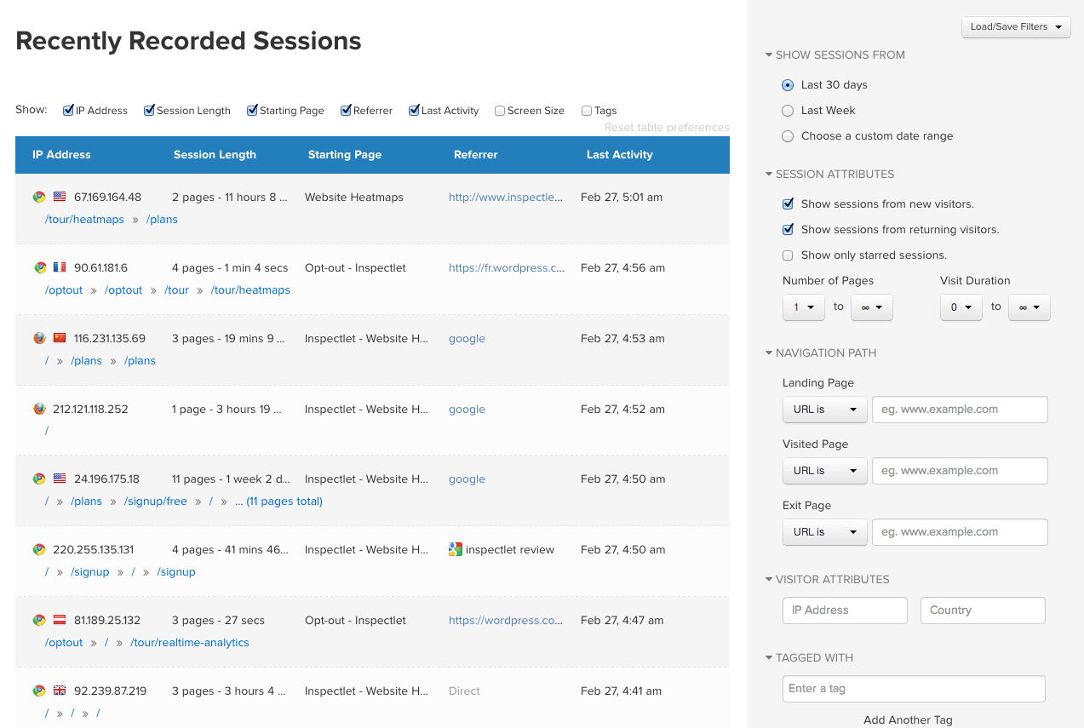Viewport: 1084px width, 728px height.
Task: Enable the Screen Size column checkbox
Action: click(x=499, y=110)
